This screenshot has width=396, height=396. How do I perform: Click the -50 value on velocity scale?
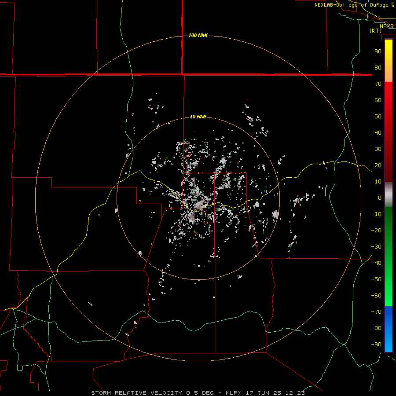pyautogui.click(x=376, y=279)
